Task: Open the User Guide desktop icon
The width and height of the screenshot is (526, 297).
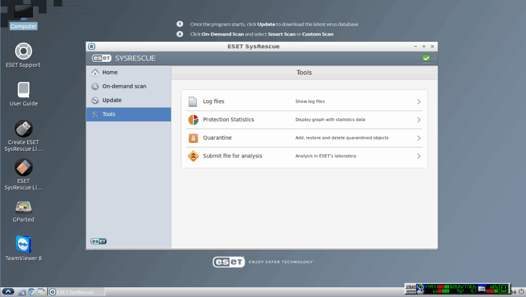Action: coord(24,94)
